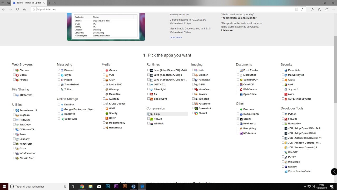Open the Windows Start menu
Screen dimensions: 337x190
tap(4, 186)
